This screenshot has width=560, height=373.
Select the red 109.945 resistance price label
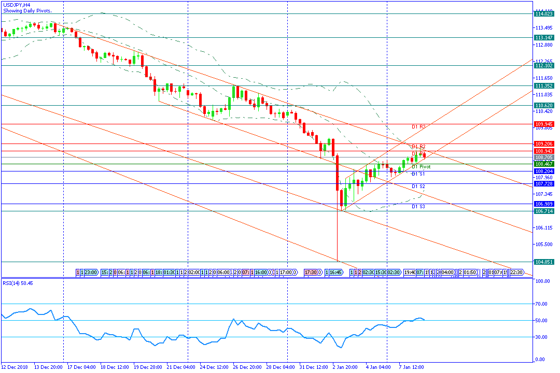[544, 124]
